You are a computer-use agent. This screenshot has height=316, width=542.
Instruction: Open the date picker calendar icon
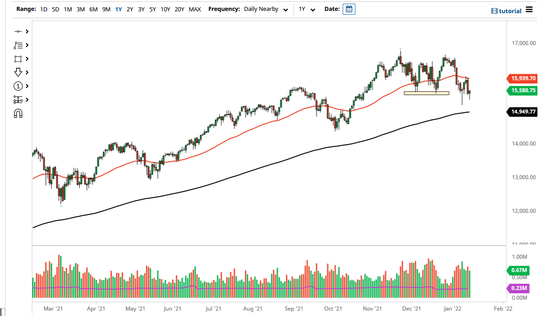(349, 9)
